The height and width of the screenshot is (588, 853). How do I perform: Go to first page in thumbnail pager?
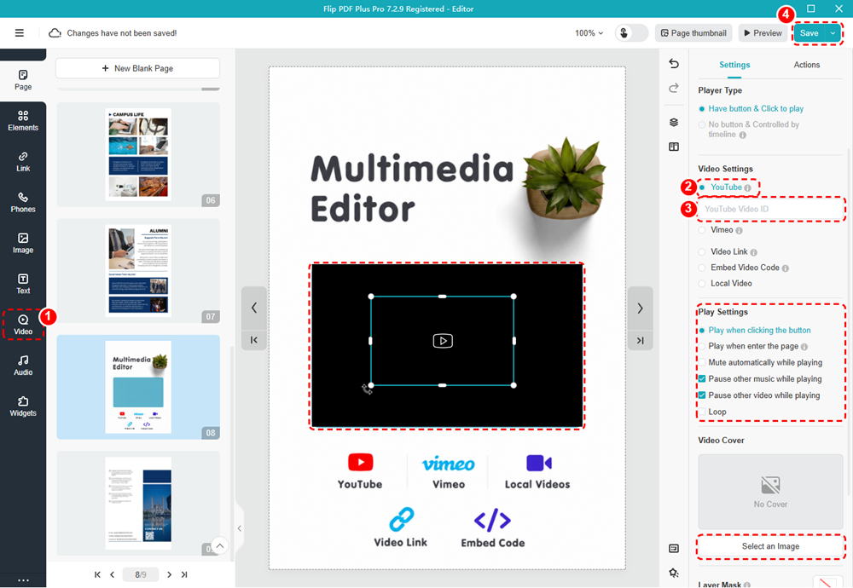click(x=97, y=574)
